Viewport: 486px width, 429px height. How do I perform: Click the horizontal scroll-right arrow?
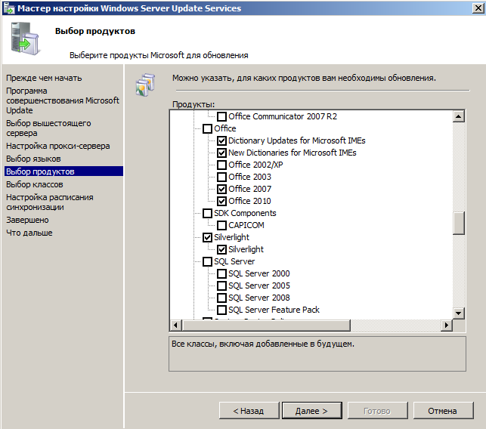click(447, 326)
